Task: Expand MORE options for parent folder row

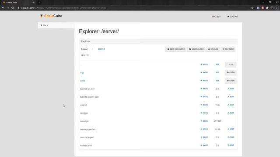Action: [204, 65]
